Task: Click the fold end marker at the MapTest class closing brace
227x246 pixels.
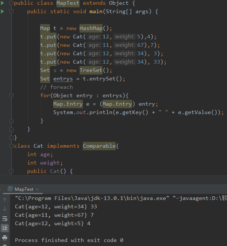Action: (x=11, y=137)
